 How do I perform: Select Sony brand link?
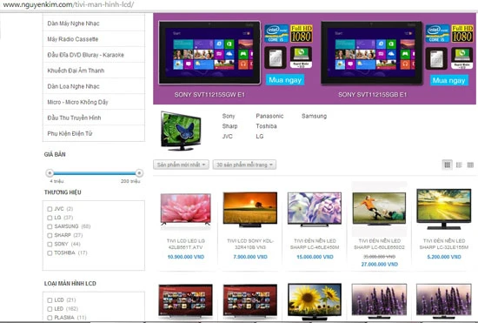tap(229, 116)
